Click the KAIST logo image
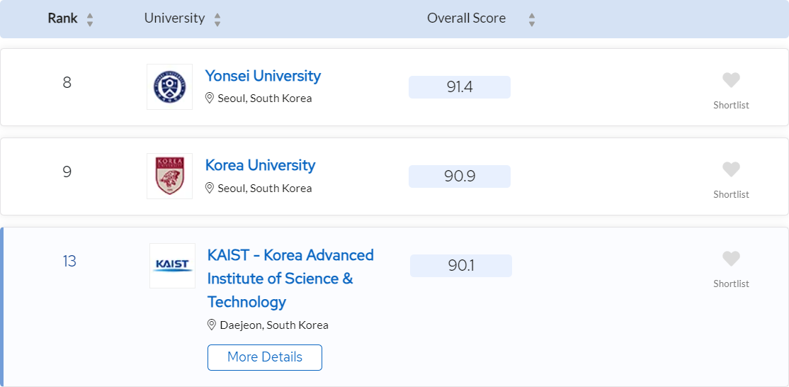This screenshot has width=789, height=387. (x=173, y=266)
